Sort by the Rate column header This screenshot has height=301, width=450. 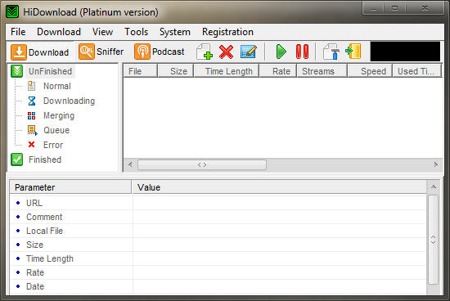tap(278, 71)
